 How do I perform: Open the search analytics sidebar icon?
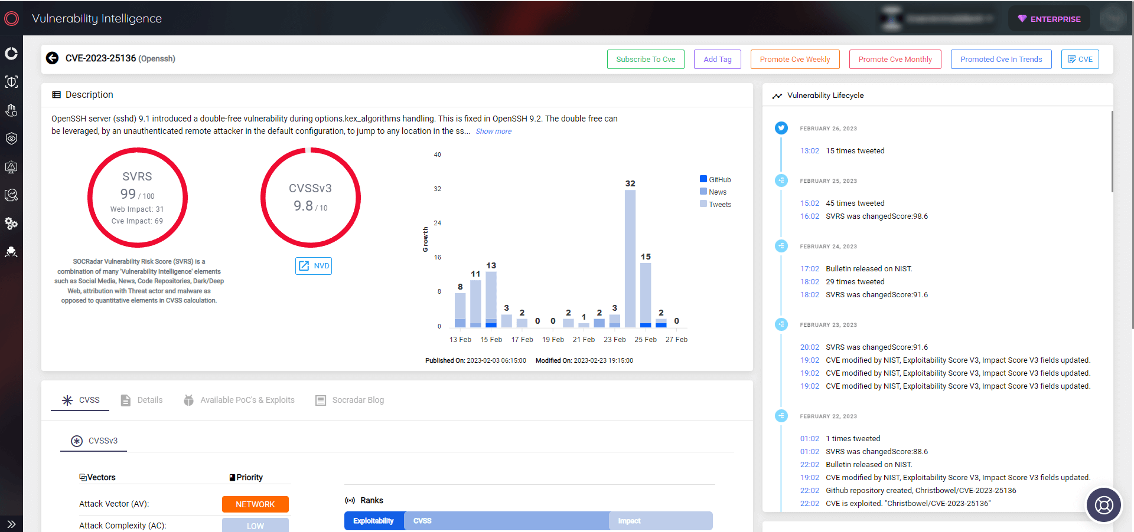coord(11,195)
